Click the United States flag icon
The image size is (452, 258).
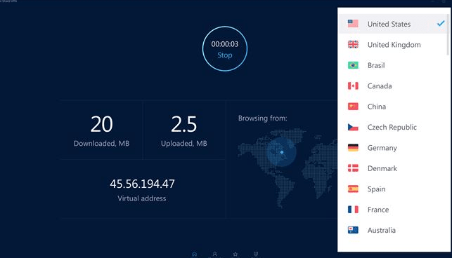[x=353, y=24]
